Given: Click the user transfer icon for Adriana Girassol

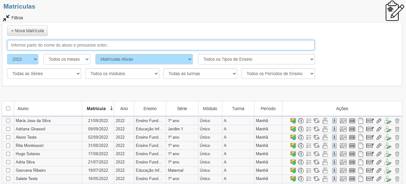Looking at the screenshot, I should (x=388, y=129).
